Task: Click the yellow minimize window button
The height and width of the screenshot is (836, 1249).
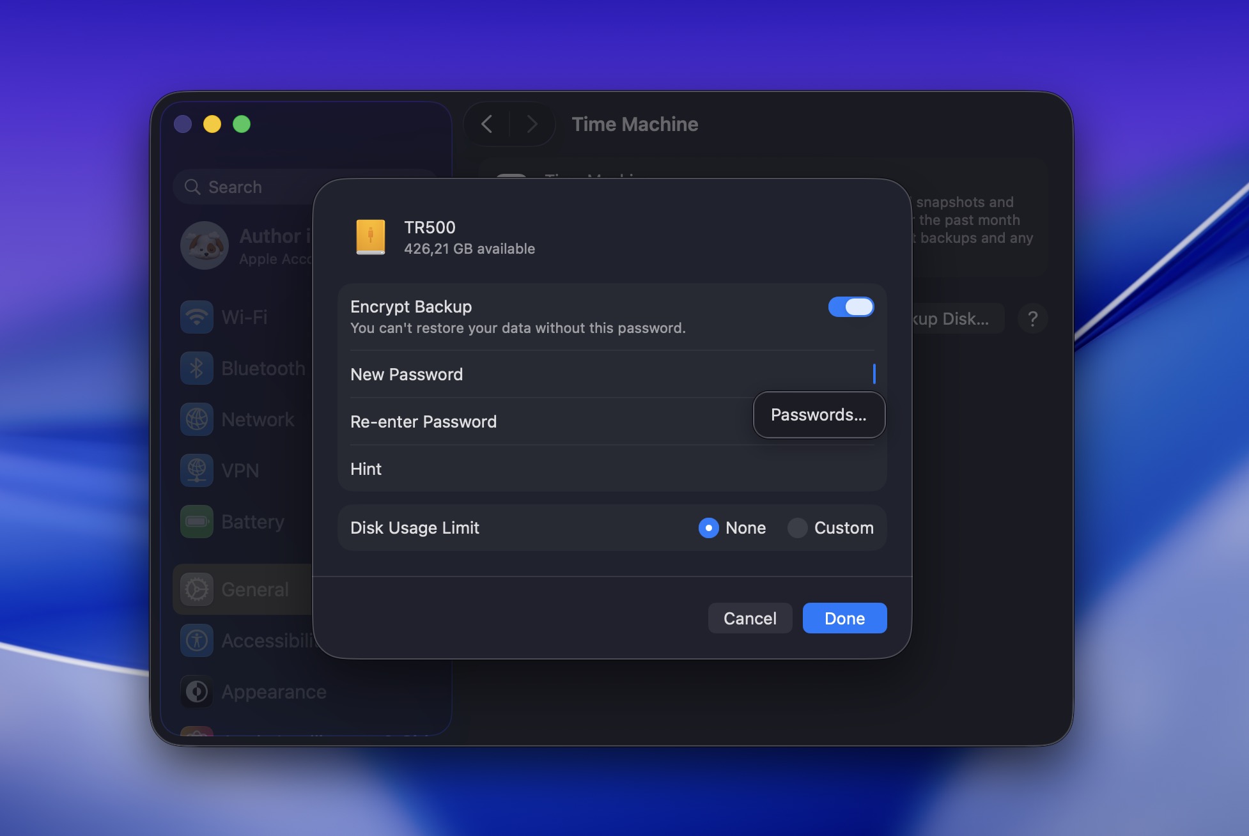Action: [x=212, y=124]
